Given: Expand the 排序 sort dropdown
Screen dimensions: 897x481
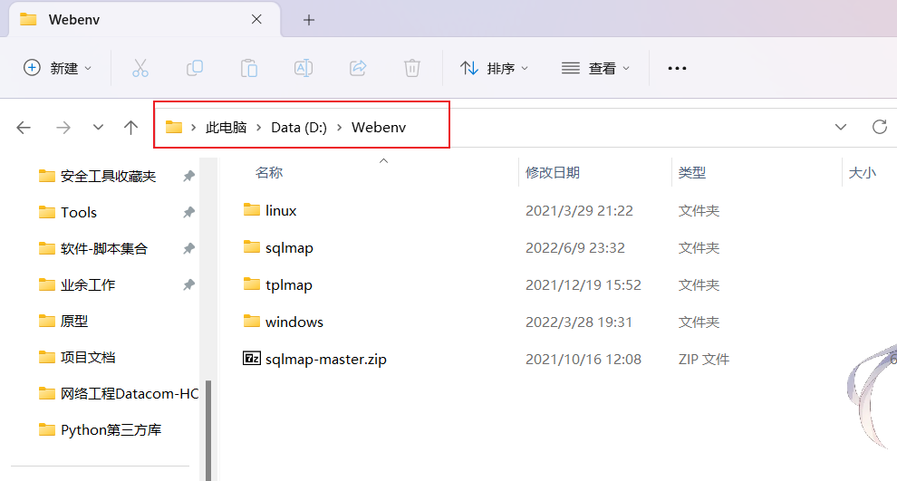Looking at the screenshot, I should pyautogui.click(x=494, y=68).
